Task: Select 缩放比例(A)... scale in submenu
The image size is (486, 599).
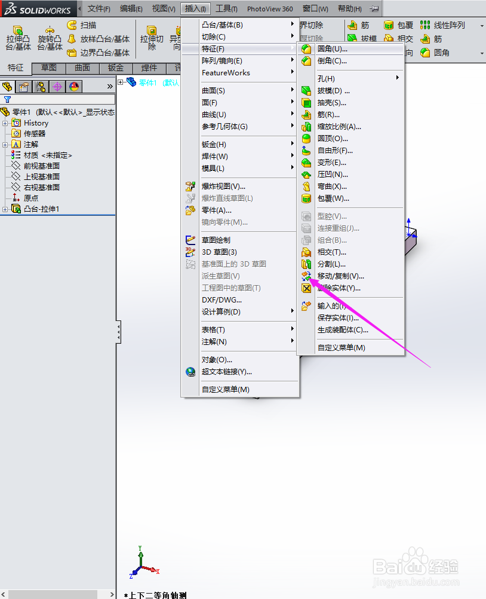Action: pos(350,127)
